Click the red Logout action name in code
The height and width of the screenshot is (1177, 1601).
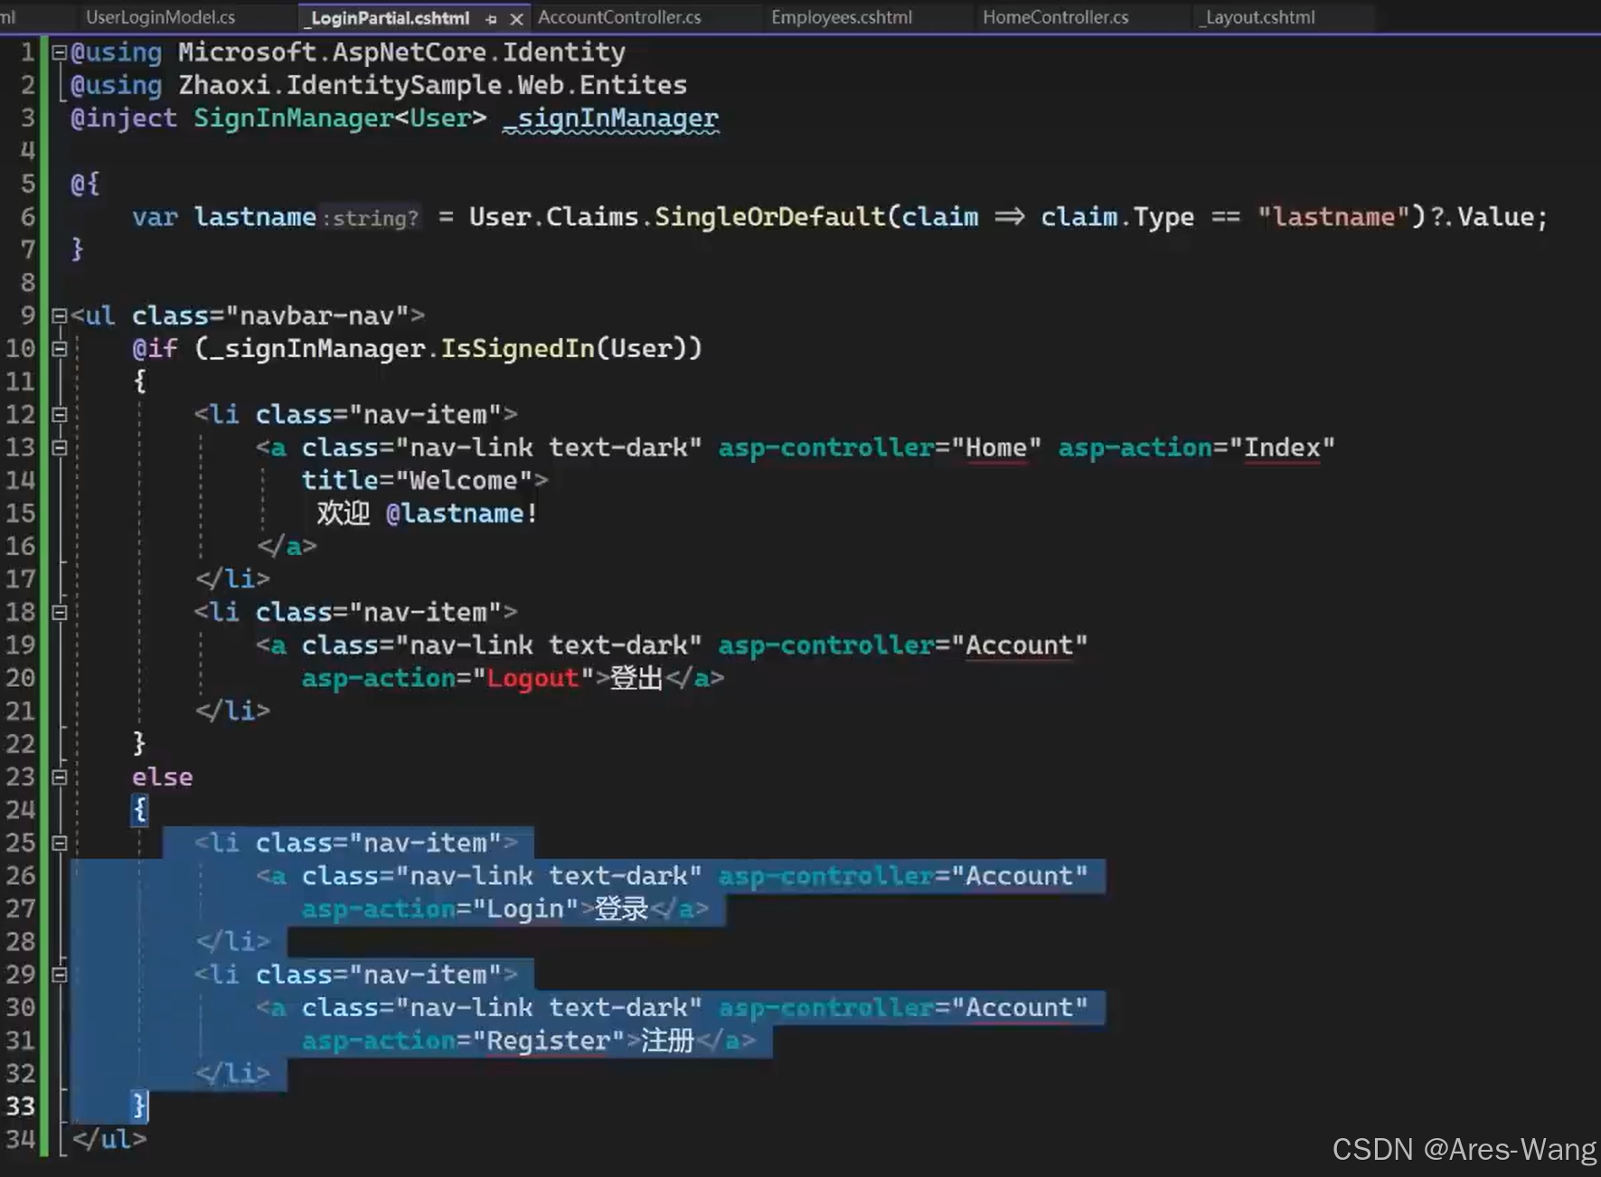click(532, 678)
